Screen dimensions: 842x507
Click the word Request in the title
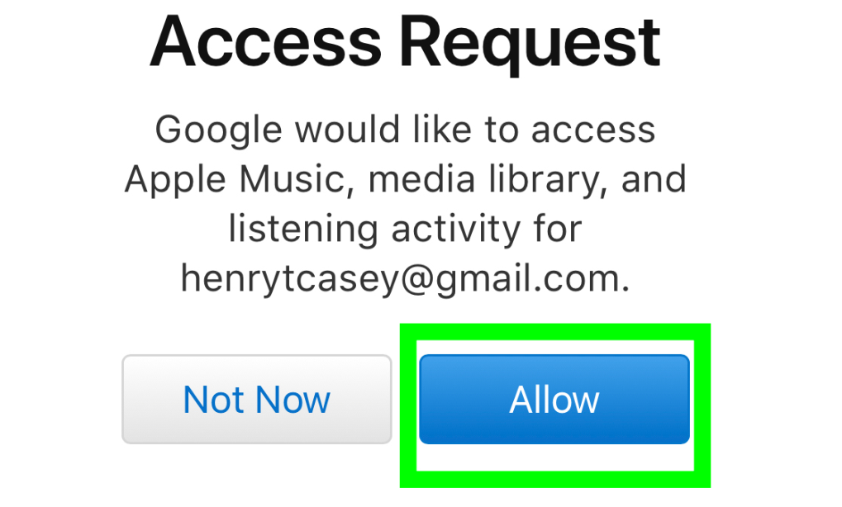click(530, 45)
